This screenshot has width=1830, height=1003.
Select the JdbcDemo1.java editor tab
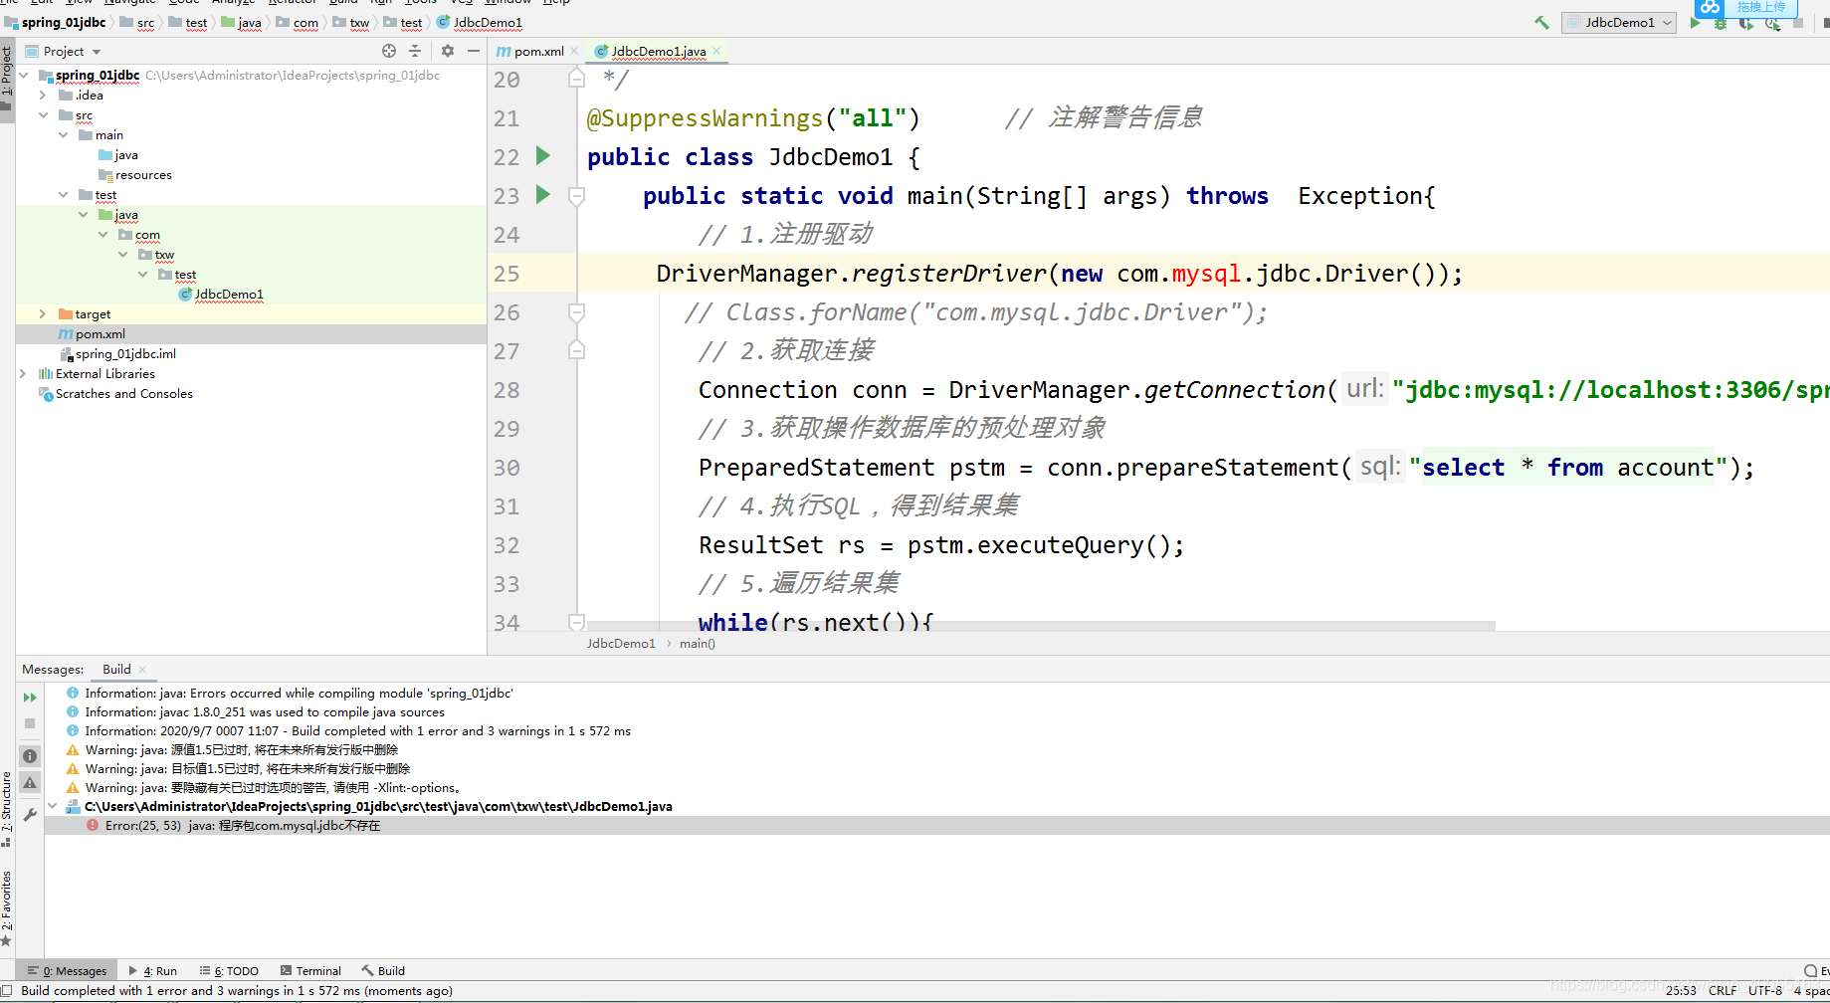(x=658, y=51)
